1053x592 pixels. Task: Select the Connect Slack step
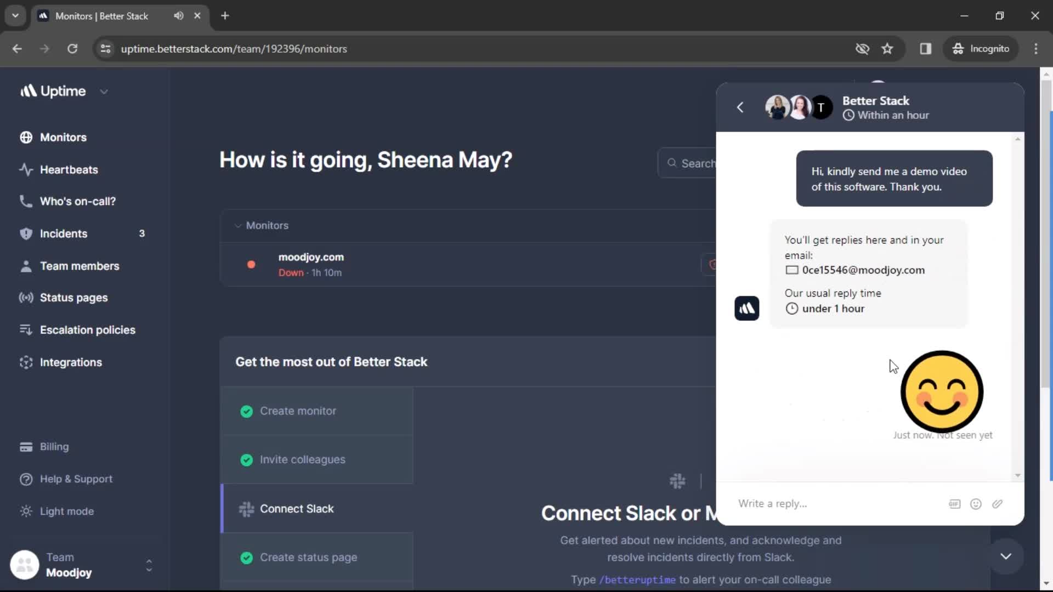pyautogui.click(x=317, y=509)
